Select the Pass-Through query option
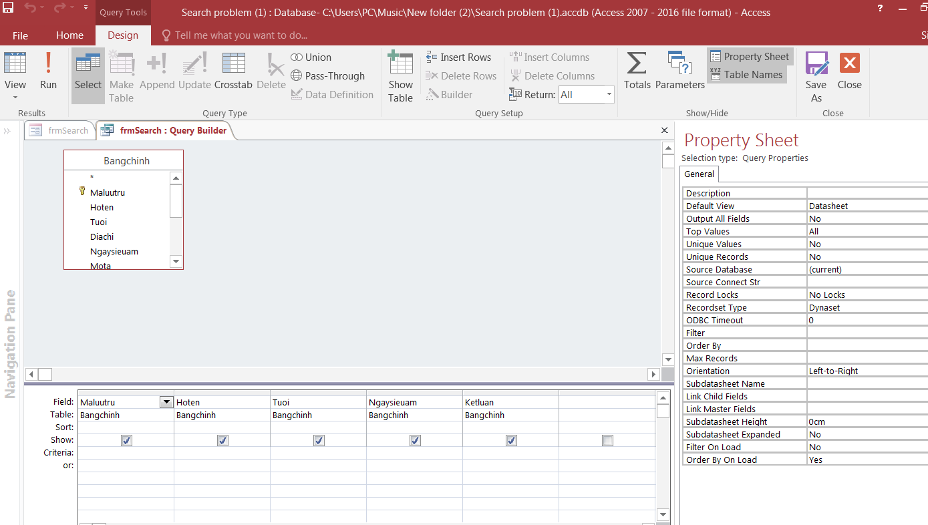Viewport: 928px width, 525px height. pos(328,76)
